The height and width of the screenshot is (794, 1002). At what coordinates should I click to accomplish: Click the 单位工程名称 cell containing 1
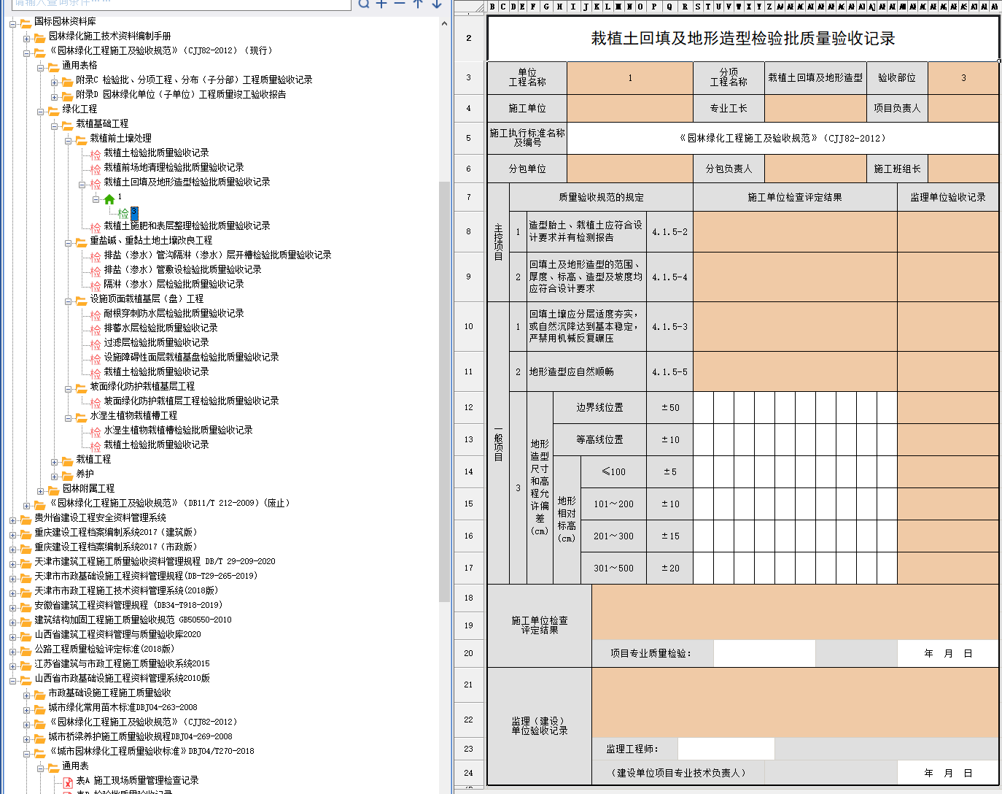629,77
